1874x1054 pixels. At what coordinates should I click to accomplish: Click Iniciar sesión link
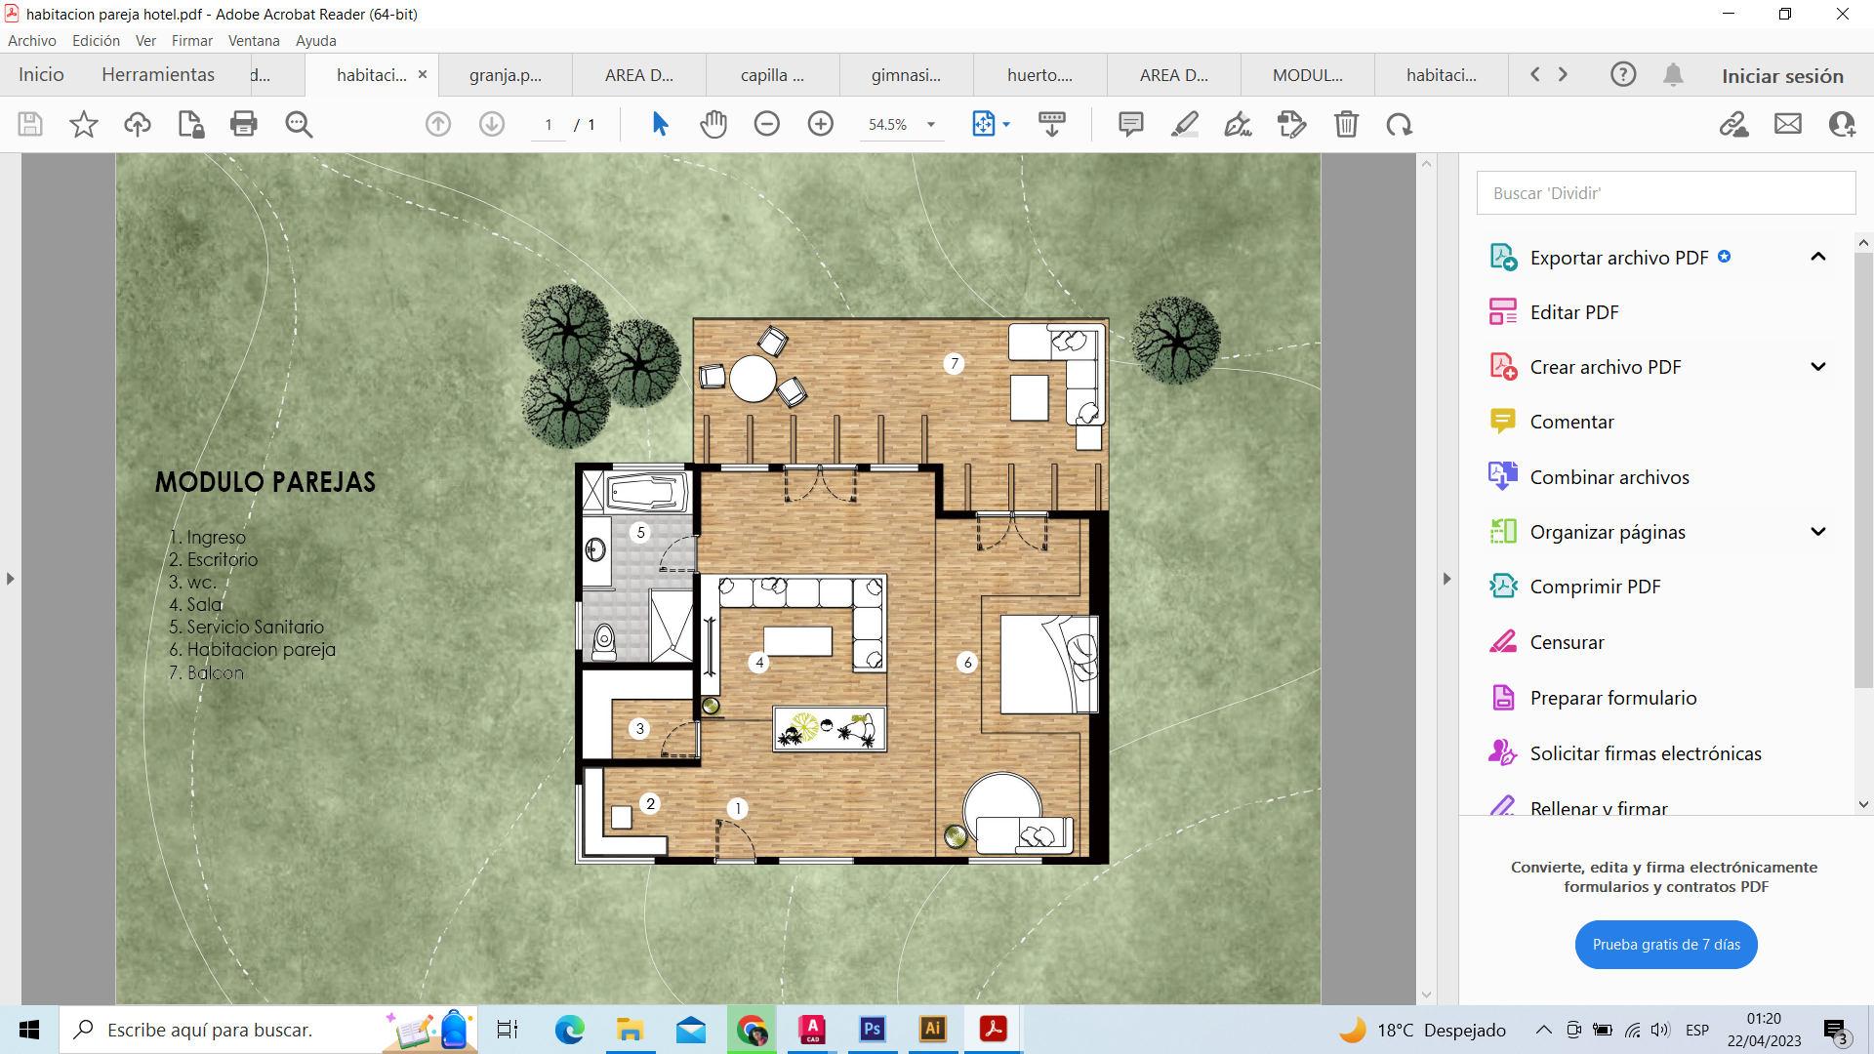tap(1781, 76)
